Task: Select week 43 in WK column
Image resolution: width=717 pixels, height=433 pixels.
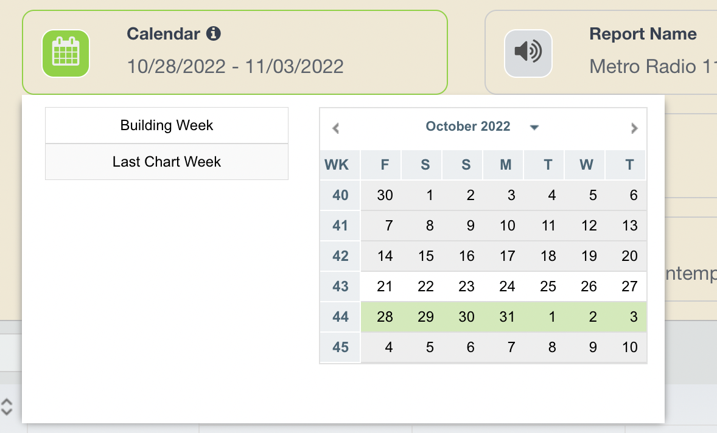Action: pos(340,286)
